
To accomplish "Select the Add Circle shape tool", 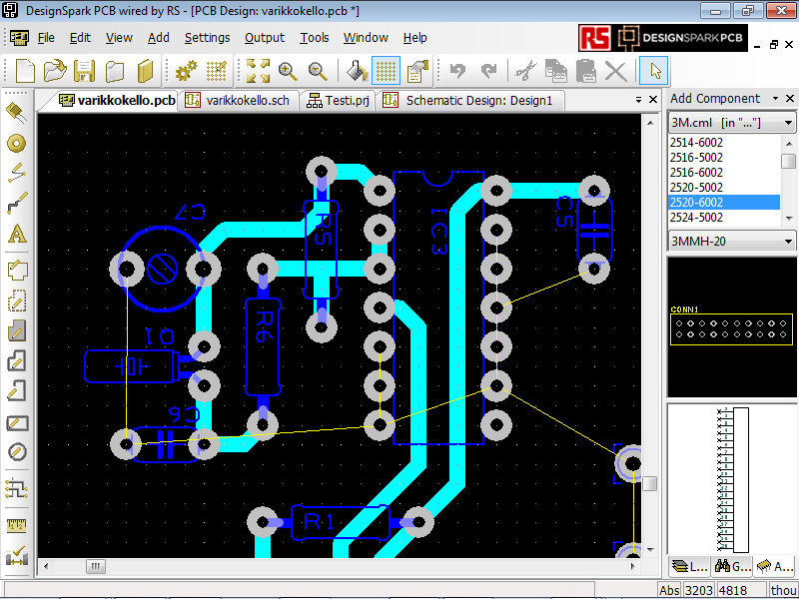I will point(16,452).
